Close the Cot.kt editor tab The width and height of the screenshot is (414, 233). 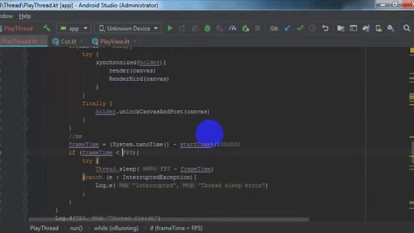[x=82, y=41]
